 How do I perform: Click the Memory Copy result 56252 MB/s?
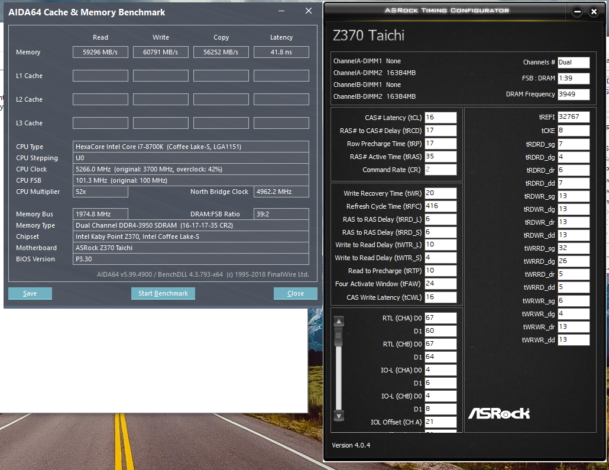221,52
